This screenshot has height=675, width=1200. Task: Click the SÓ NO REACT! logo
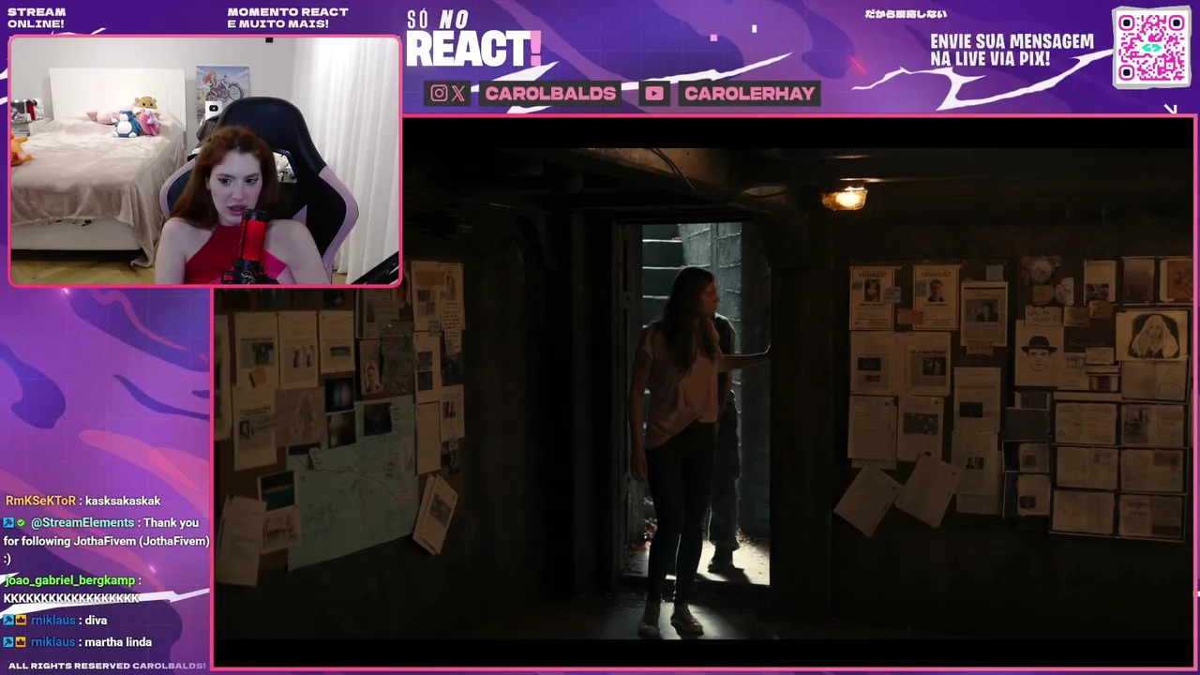coord(473,40)
